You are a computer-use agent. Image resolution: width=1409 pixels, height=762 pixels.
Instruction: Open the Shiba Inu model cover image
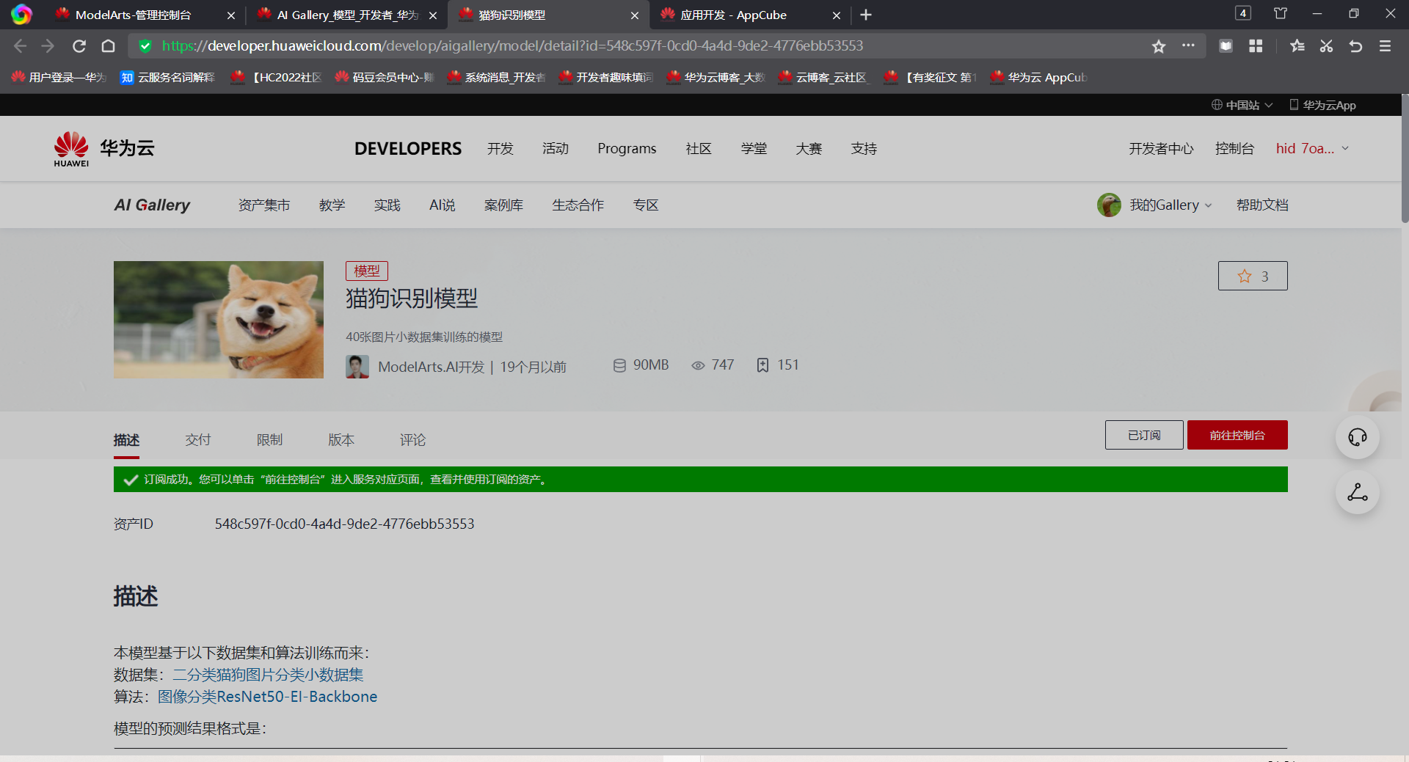click(x=219, y=320)
